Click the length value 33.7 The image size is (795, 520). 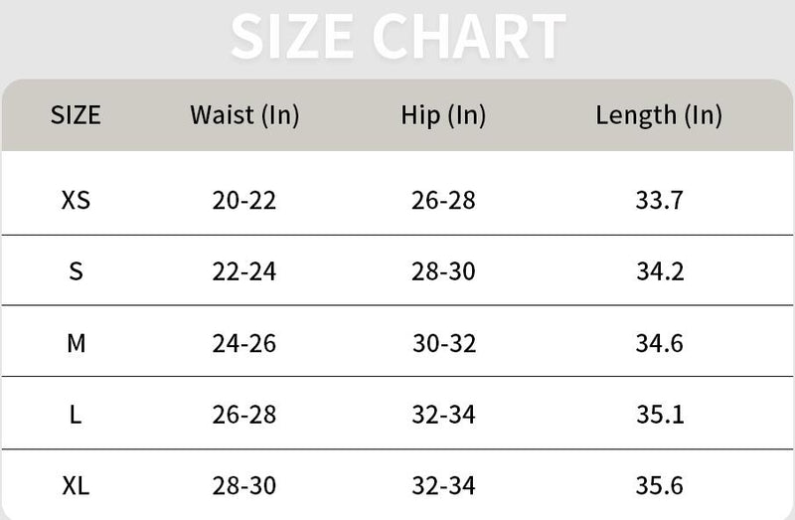point(659,201)
